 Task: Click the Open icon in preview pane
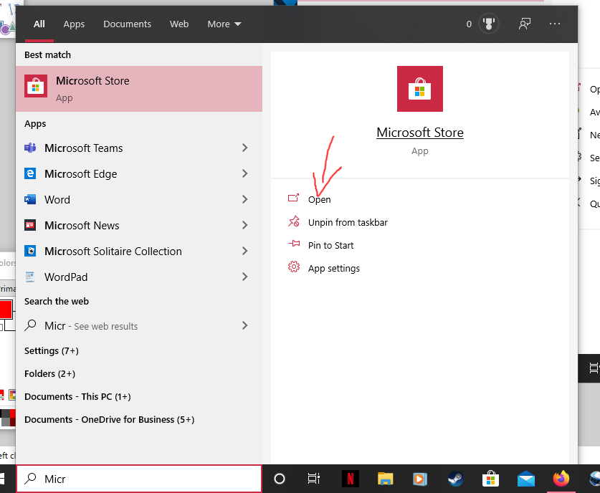[x=293, y=198]
